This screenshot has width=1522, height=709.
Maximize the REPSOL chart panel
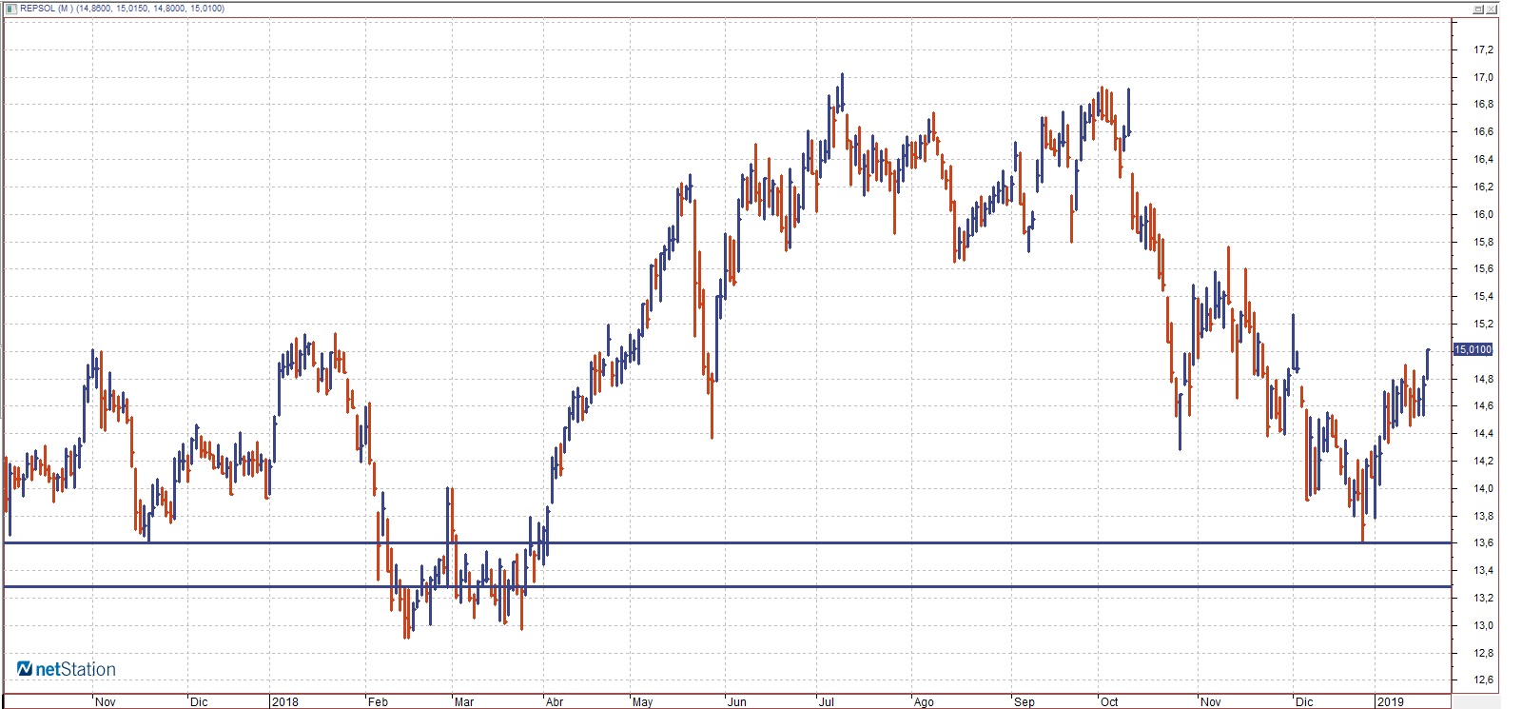[1478, 10]
